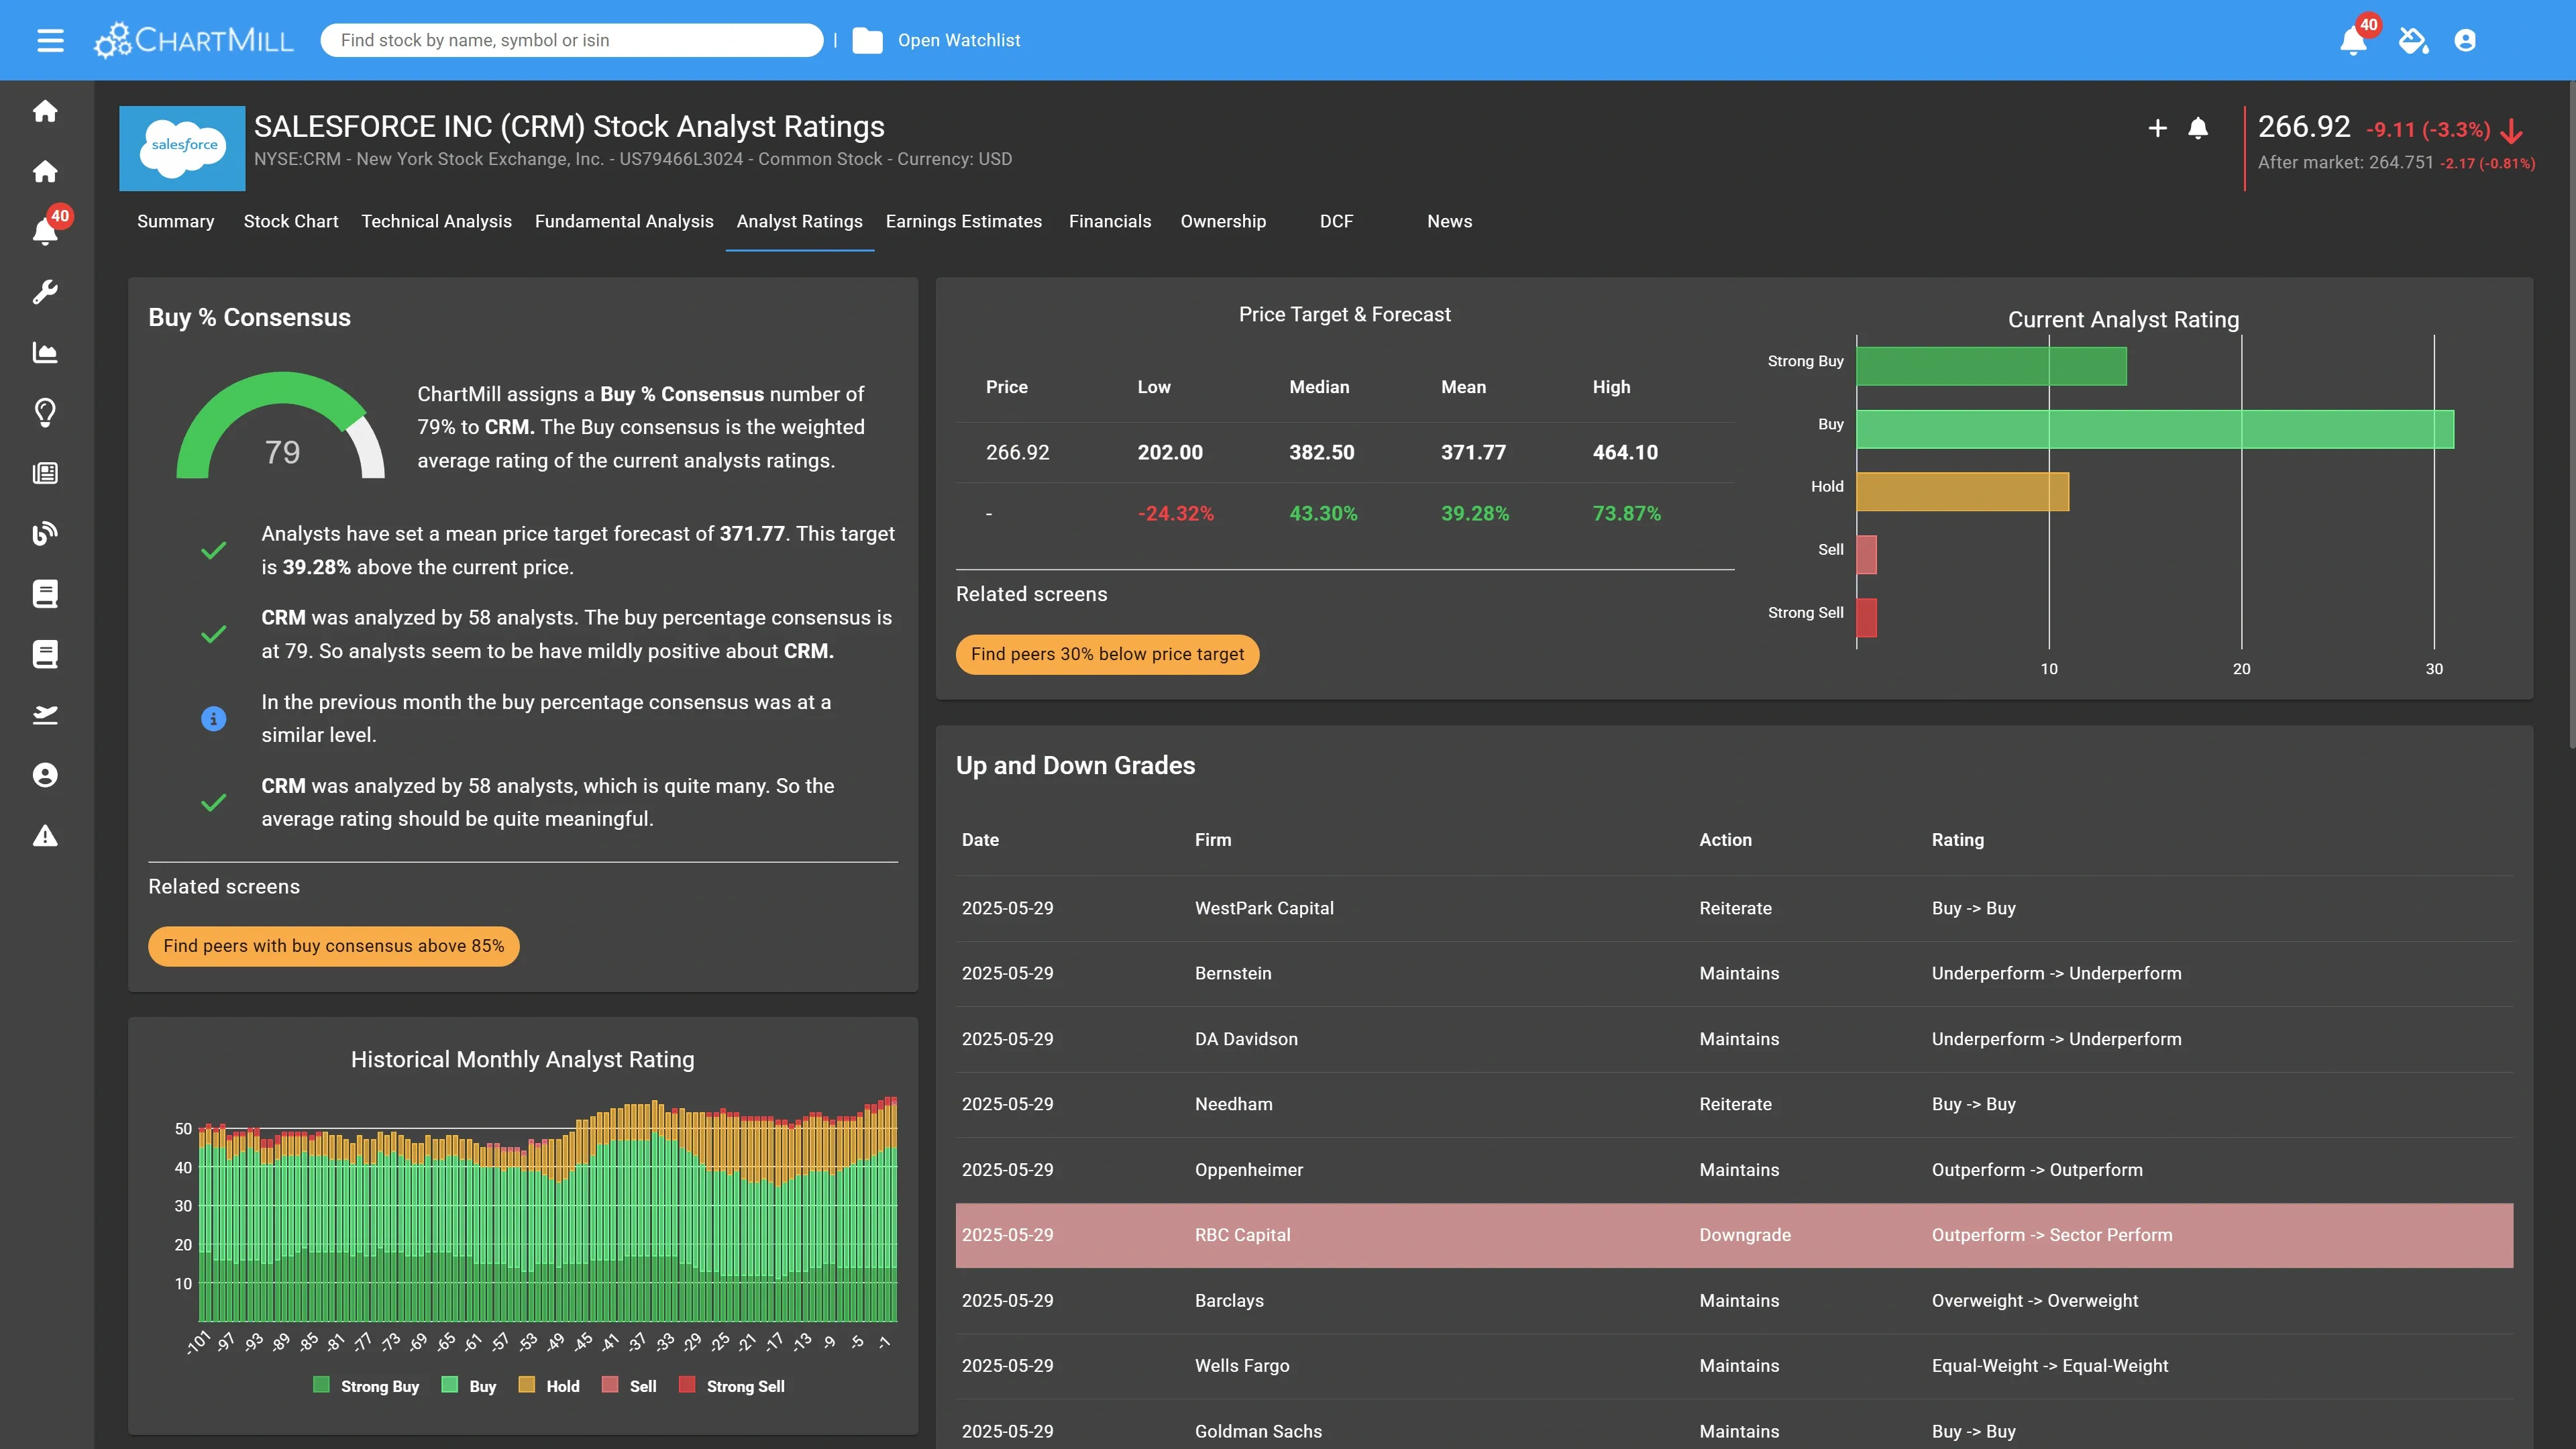The width and height of the screenshot is (2576, 1449).
Task: Toggle Strong Buy legend in historical chart
Action: click(x=366, y=1386)
